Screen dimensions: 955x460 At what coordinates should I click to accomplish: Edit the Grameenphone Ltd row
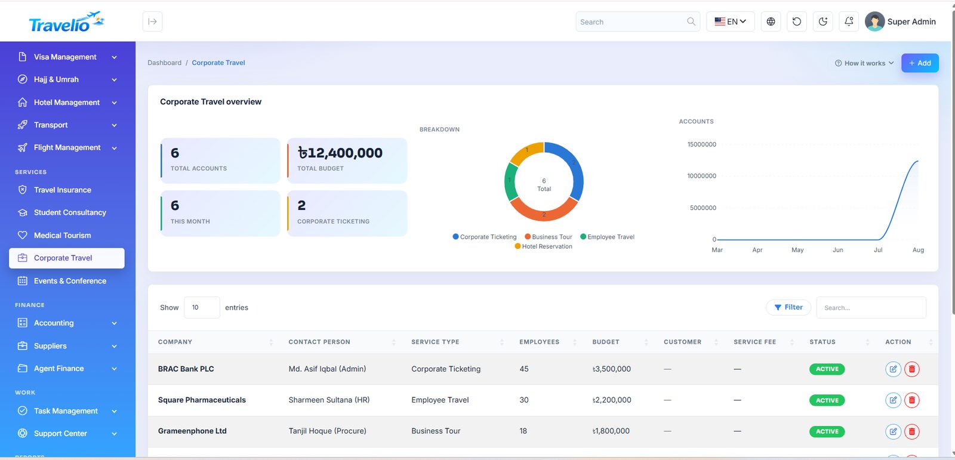click(x=893, y=431)
